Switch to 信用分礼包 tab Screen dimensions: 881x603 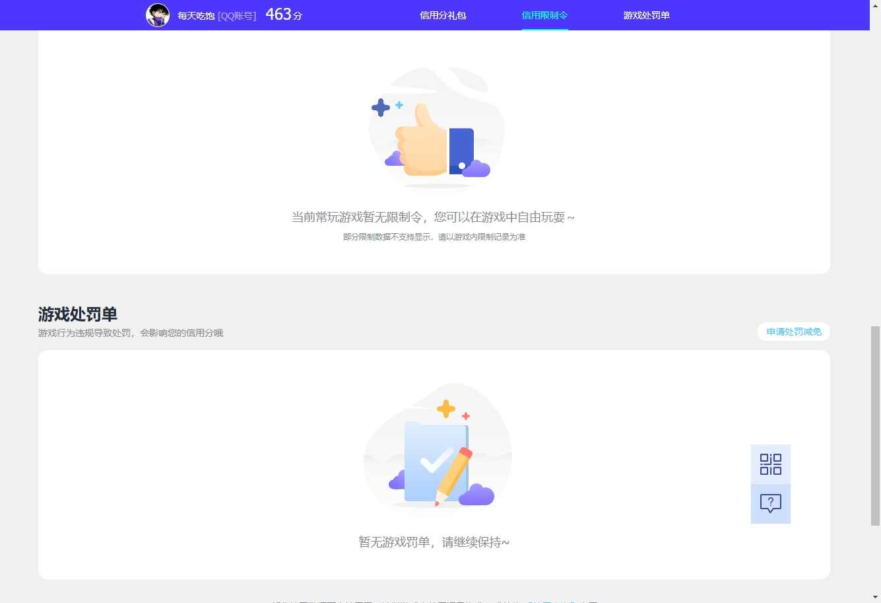(x=443, y=15)
